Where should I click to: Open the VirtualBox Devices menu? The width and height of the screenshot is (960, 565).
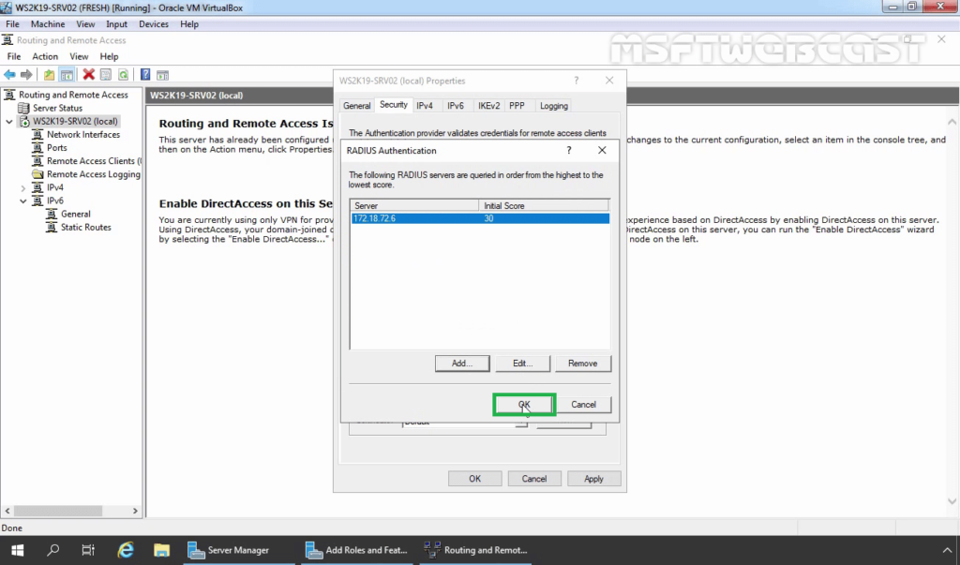pyautogui.click(x=153, y=23)
